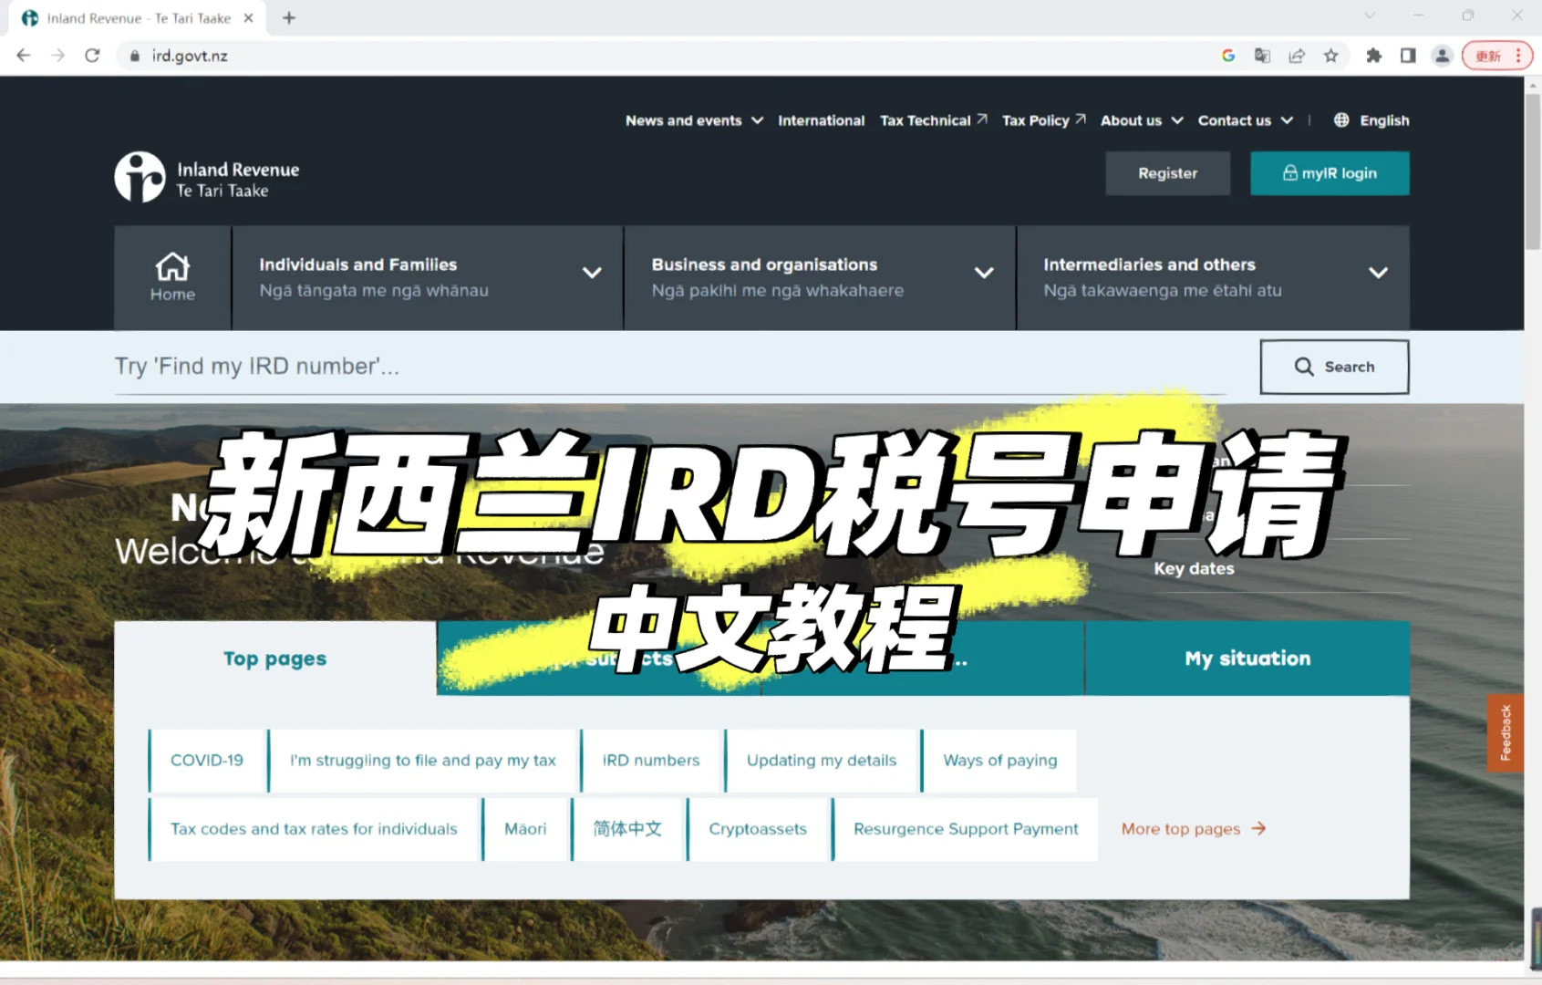
Task: Click the myIR login button
Action: (x=1329, y=173)
